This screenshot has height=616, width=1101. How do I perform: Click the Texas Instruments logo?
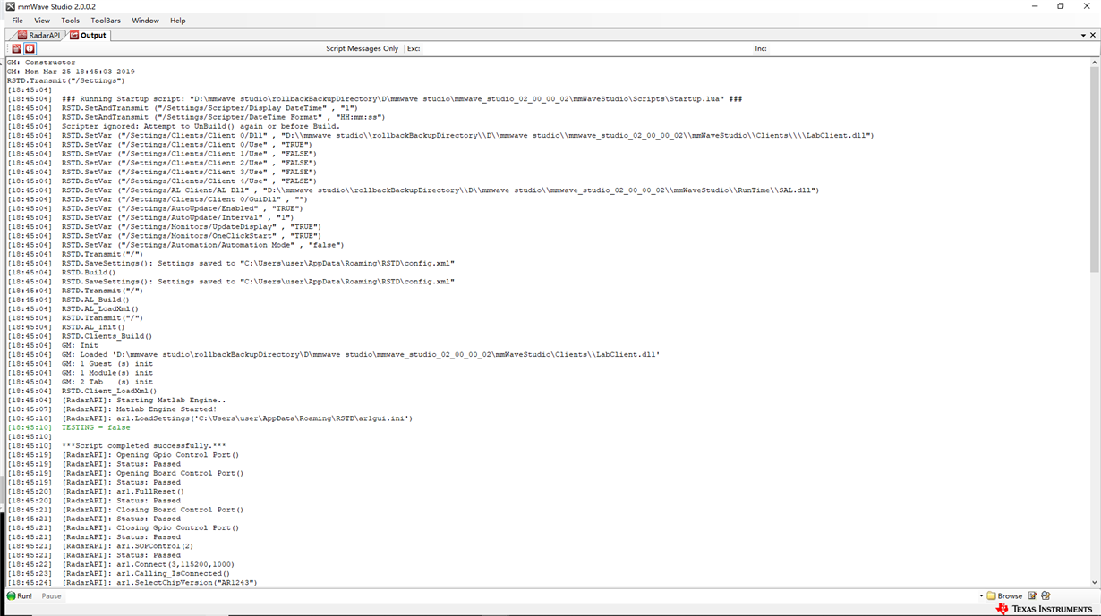[x=1044, y=609]
